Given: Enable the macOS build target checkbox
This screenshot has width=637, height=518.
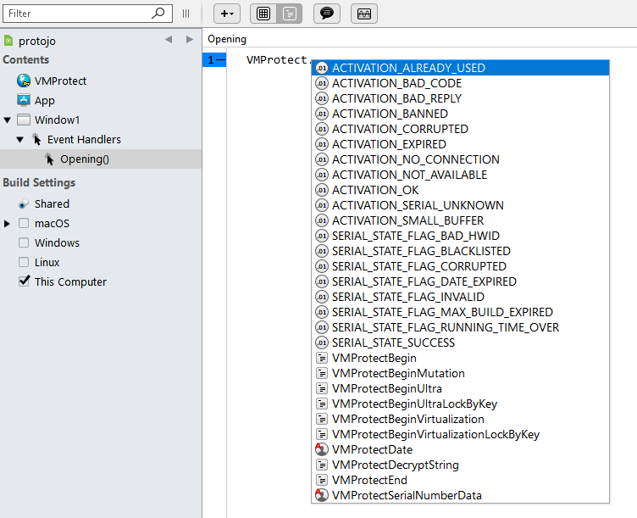Looking at the screenshot, I should [x=24, y=223].
